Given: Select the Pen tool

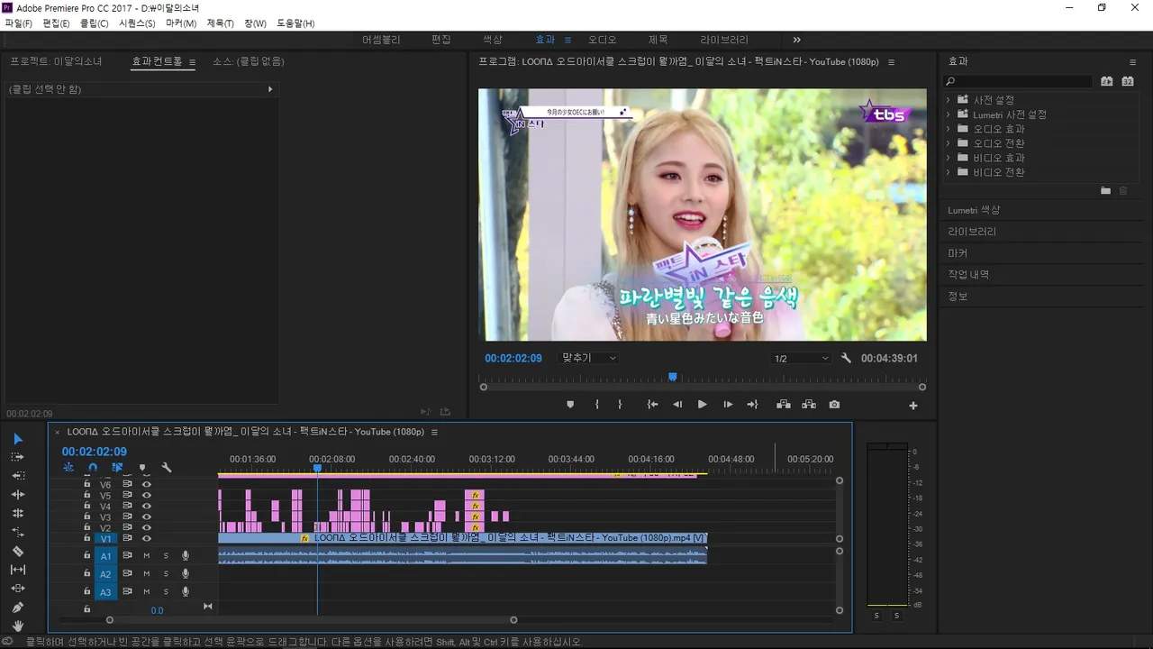Looking at the screenshot, I should (18, 608).
